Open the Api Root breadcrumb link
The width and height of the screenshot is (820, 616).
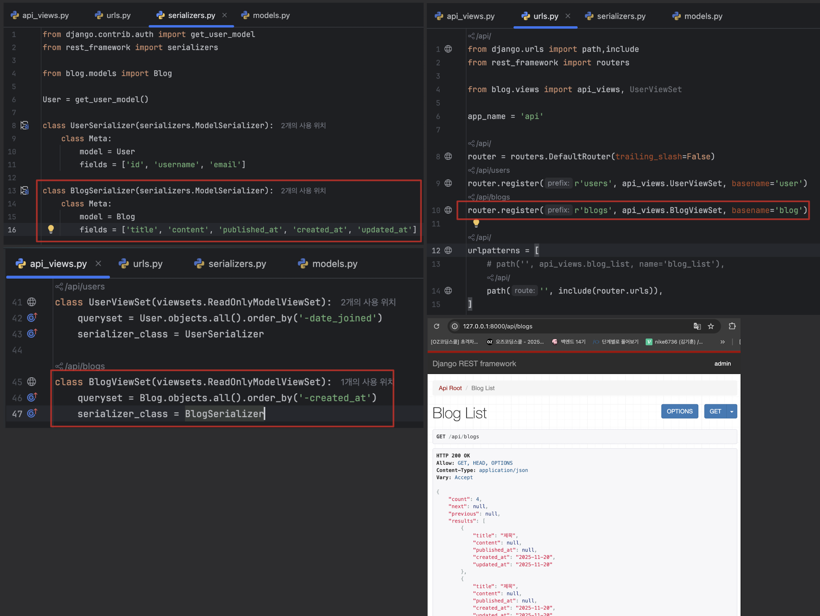point(450,388)
